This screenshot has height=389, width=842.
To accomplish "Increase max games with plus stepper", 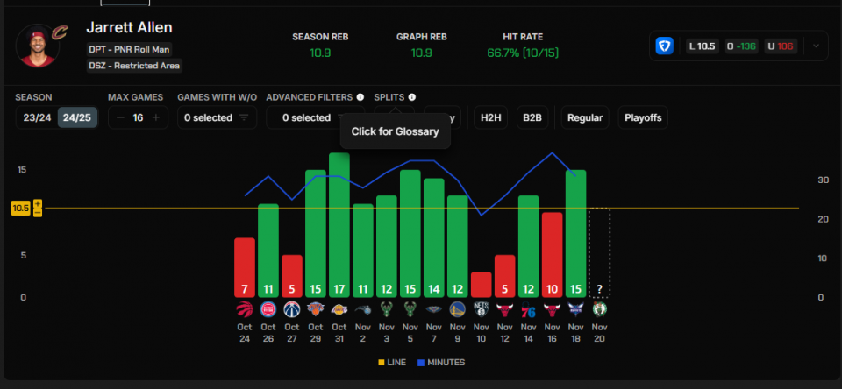I will (x=156, y=117).
